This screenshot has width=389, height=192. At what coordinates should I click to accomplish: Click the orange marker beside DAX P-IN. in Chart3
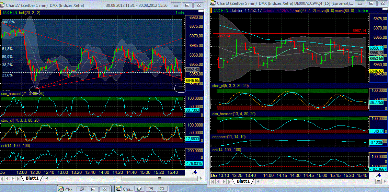coord(211,11)
